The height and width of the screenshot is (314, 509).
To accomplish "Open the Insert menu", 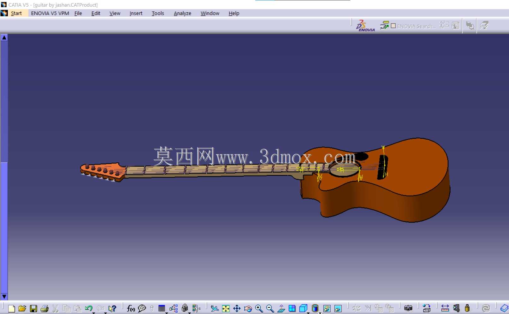I will (136, 13).
